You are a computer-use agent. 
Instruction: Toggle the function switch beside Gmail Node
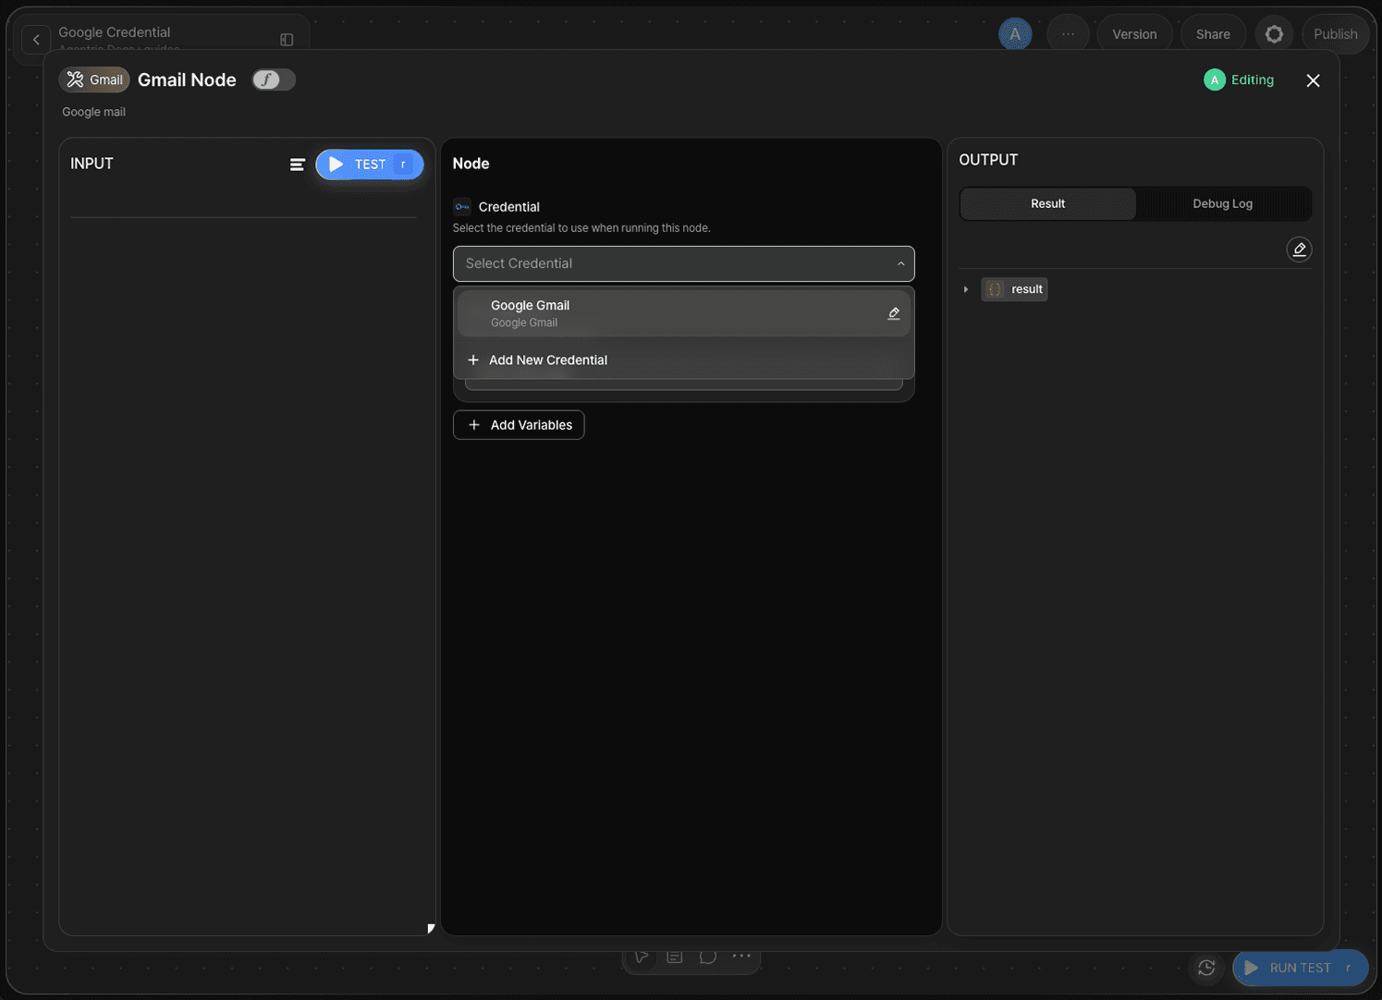(x=274, y=79)
